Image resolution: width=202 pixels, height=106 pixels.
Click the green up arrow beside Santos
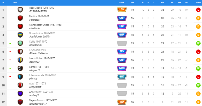point(10,69)
